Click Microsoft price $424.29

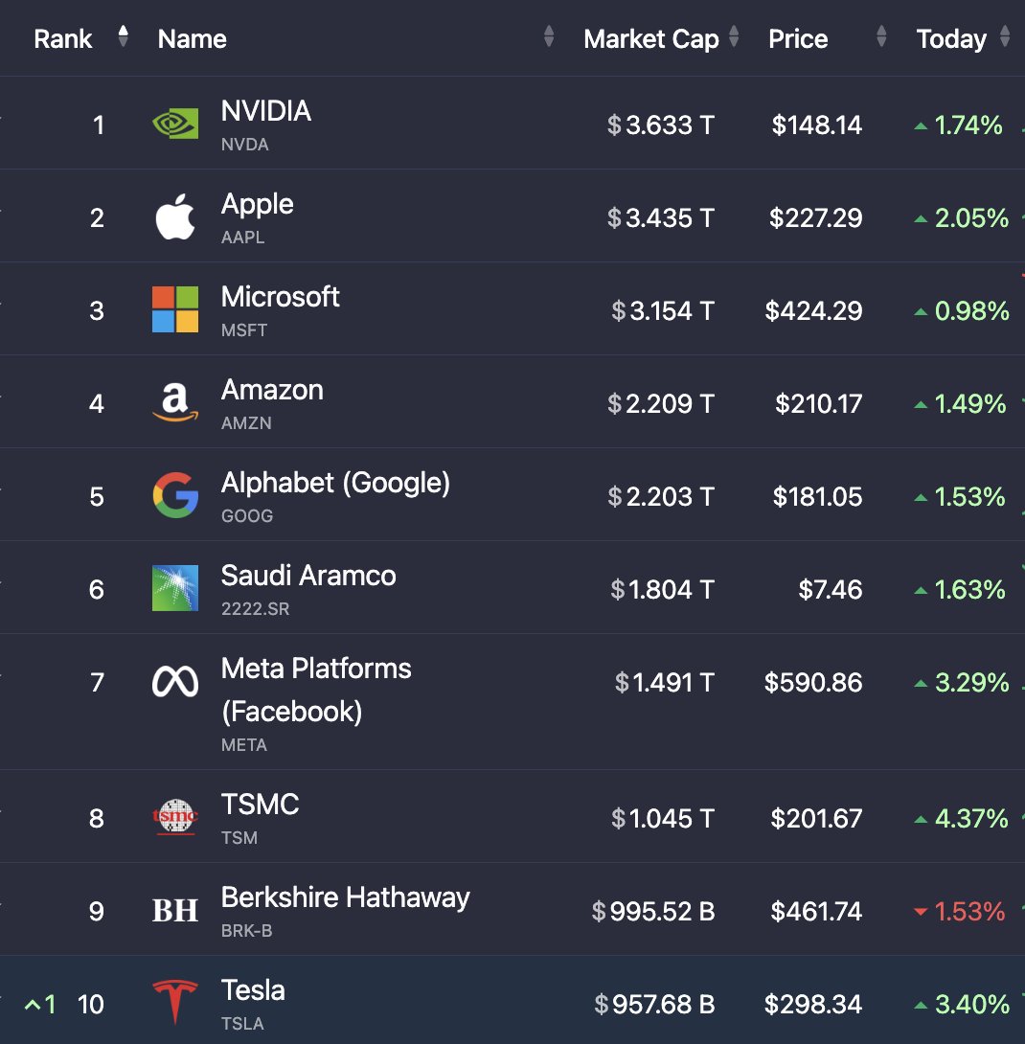click(x=813, y=310)
